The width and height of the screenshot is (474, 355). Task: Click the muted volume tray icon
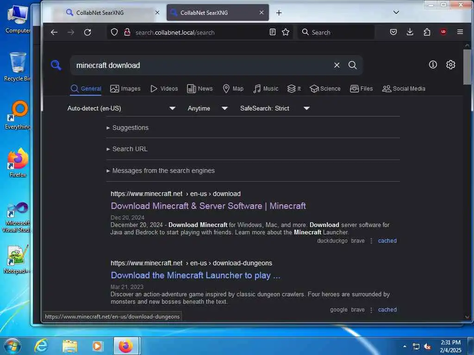pyautogui.click(x=427, y=347)
